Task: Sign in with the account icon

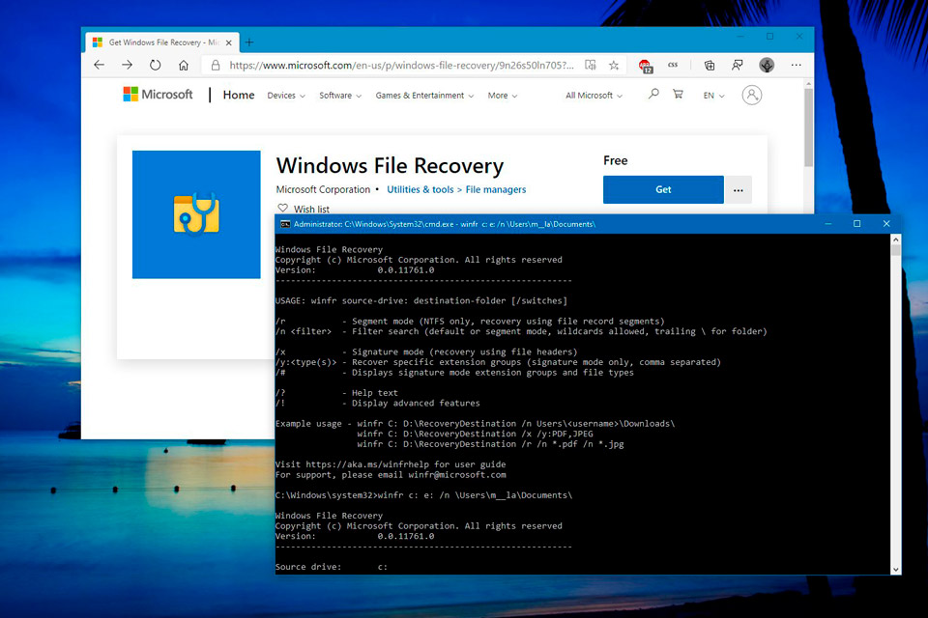Action: [x=752, y=95]
